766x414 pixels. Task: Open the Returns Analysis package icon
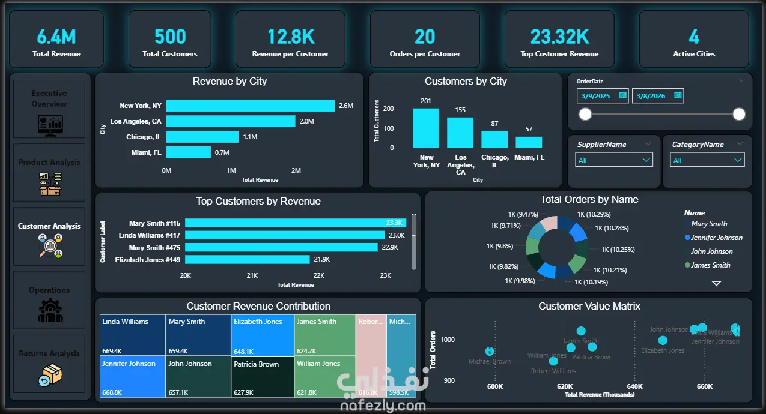[49, 374]
